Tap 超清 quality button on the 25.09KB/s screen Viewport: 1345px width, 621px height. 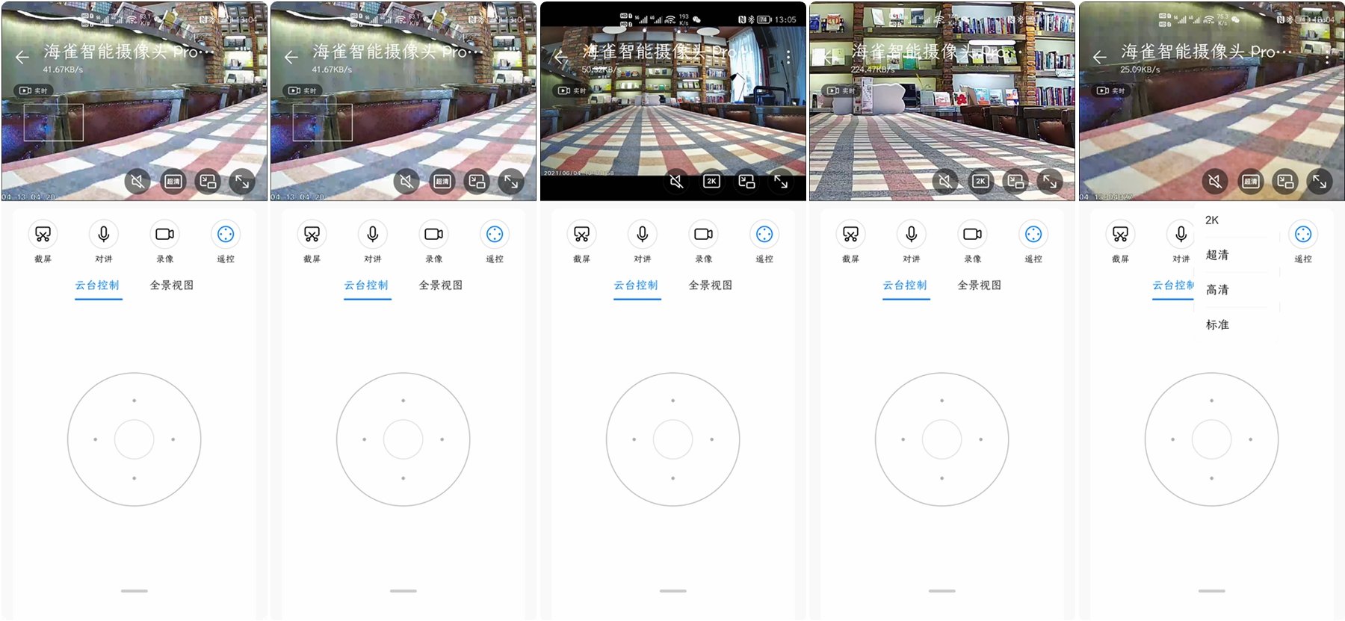tap(1250, 182)
